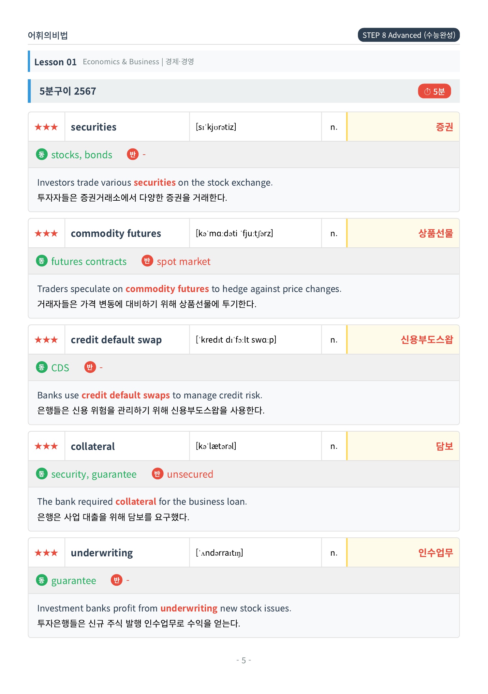Click the credit default swap headword
The width and height of the screenshot is (488, 694).
point(116,340)
